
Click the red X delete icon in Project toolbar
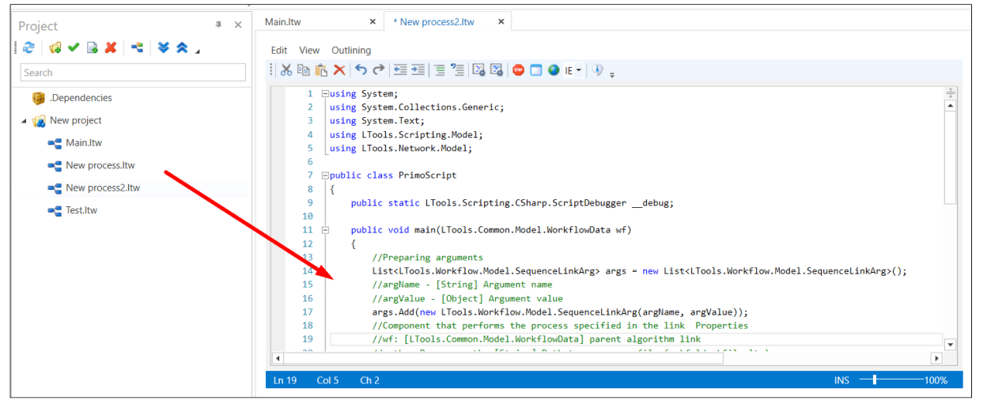click(x=111, y=48)
